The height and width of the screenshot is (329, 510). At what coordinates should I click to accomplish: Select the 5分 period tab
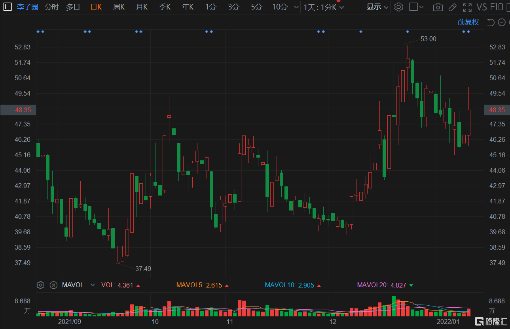[256, 7]
